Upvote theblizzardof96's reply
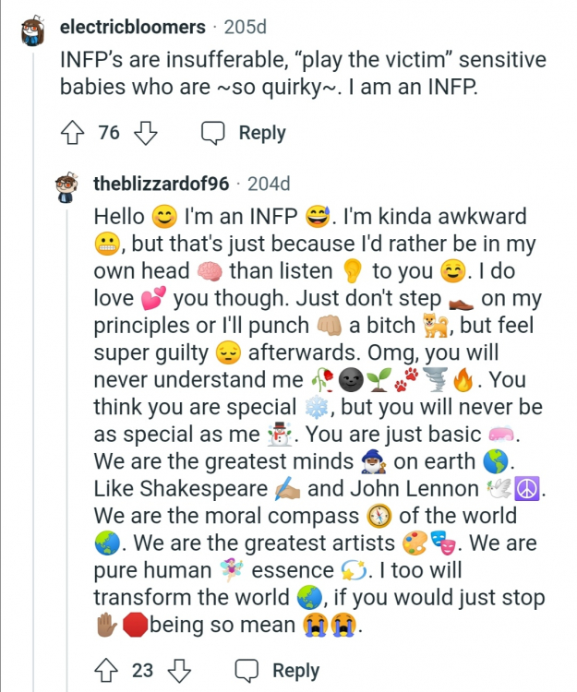The height and width of the screenshot is (692, 577). (x=106, y=671)
